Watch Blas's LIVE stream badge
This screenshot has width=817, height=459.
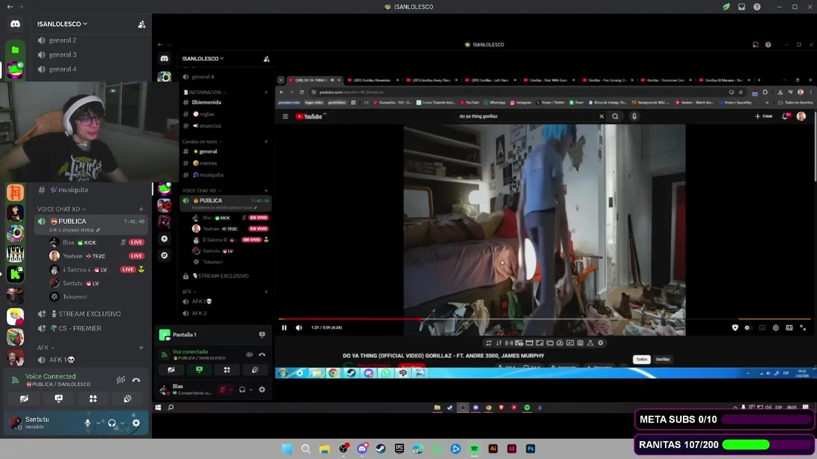(x=137, y=242)
